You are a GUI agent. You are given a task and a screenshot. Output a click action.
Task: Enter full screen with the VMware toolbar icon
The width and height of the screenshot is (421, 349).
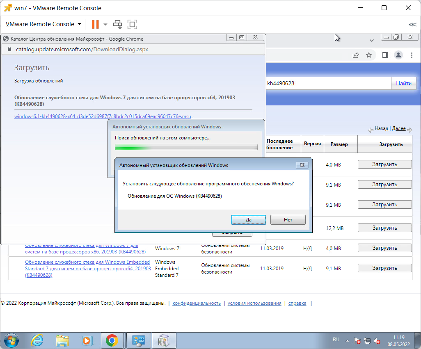click(132, 24)
